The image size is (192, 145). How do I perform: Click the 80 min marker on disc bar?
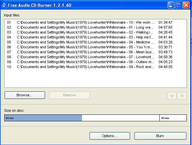165,118
